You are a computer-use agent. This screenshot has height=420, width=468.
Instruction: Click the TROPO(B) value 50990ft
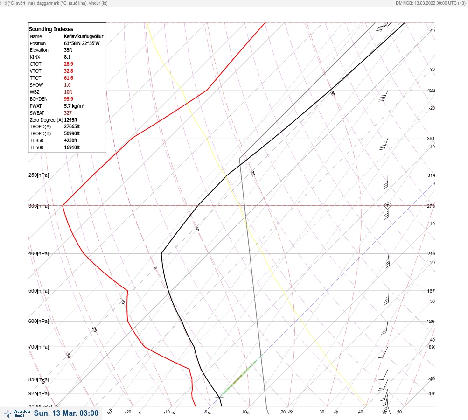click(72, 133)
